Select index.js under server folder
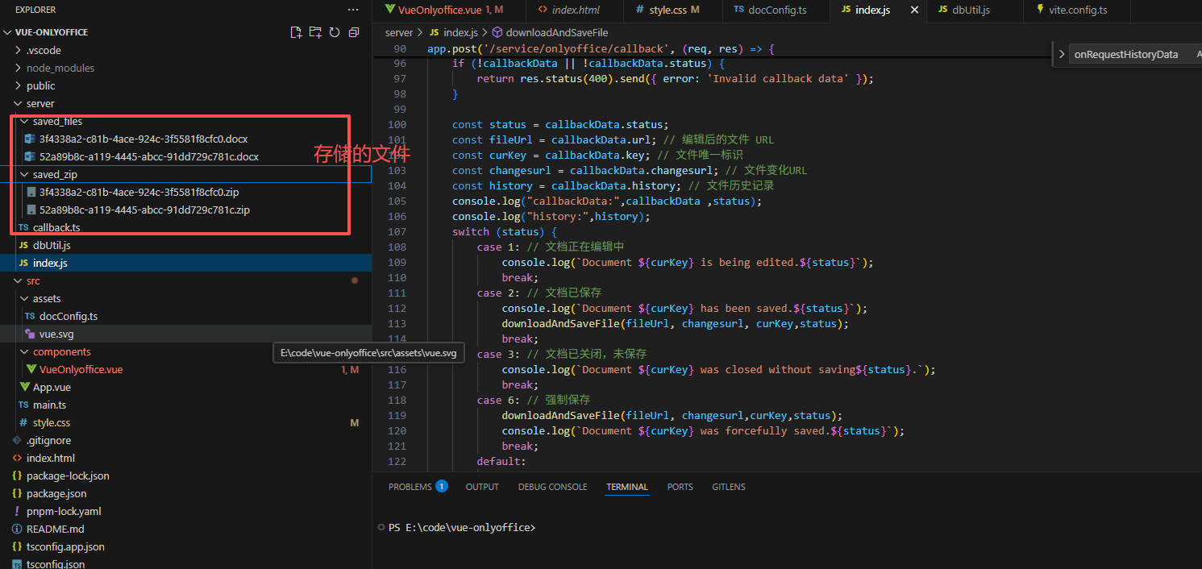The width and height of the screenshot is (1202, 569). point(185,263)
